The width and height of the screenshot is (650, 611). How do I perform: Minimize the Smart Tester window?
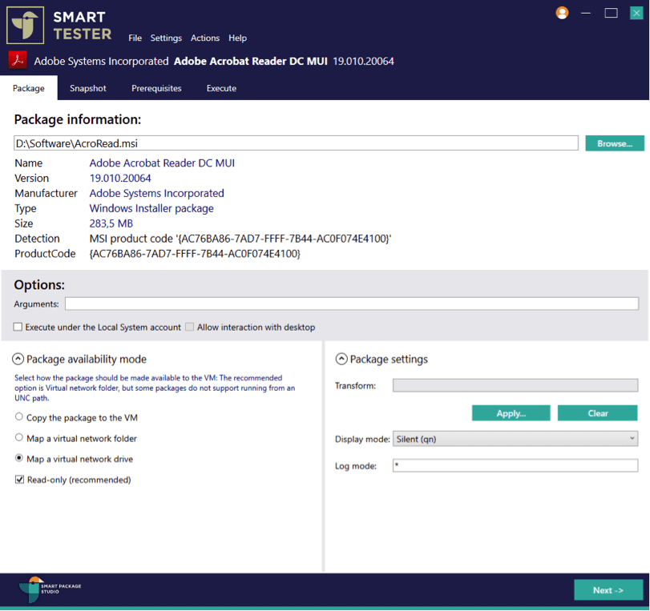click(586, 14)
